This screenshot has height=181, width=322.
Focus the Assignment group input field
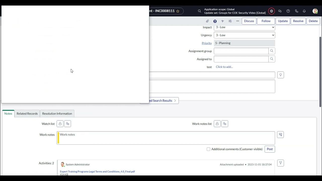[241, 51]
